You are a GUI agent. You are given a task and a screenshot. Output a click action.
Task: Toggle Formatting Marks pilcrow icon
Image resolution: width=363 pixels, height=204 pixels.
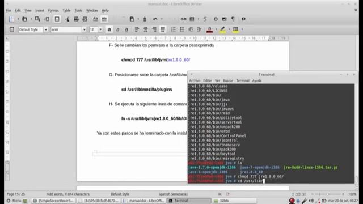233,19
